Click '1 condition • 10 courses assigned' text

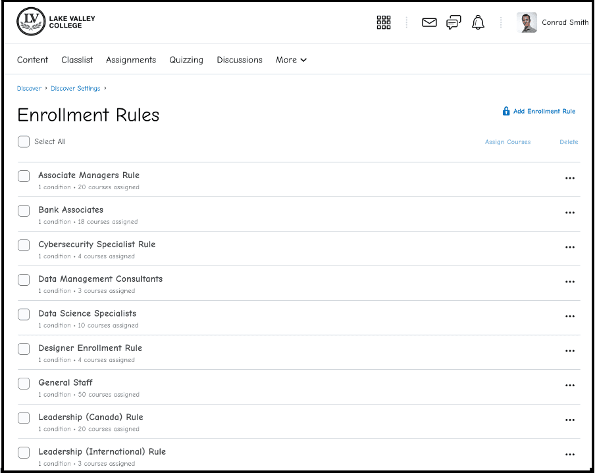[88, 325]
